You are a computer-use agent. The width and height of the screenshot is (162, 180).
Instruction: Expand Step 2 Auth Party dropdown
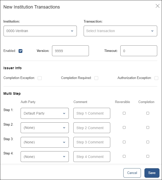click(x=45, y=128)
